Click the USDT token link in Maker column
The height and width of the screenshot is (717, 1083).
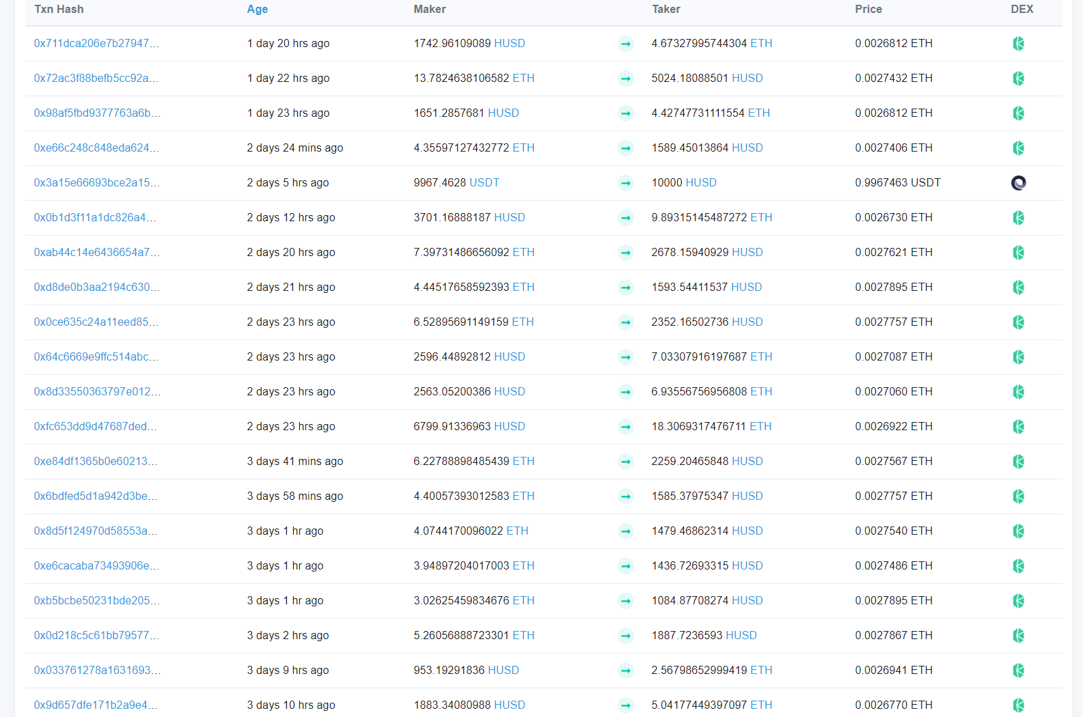point(484,183)
